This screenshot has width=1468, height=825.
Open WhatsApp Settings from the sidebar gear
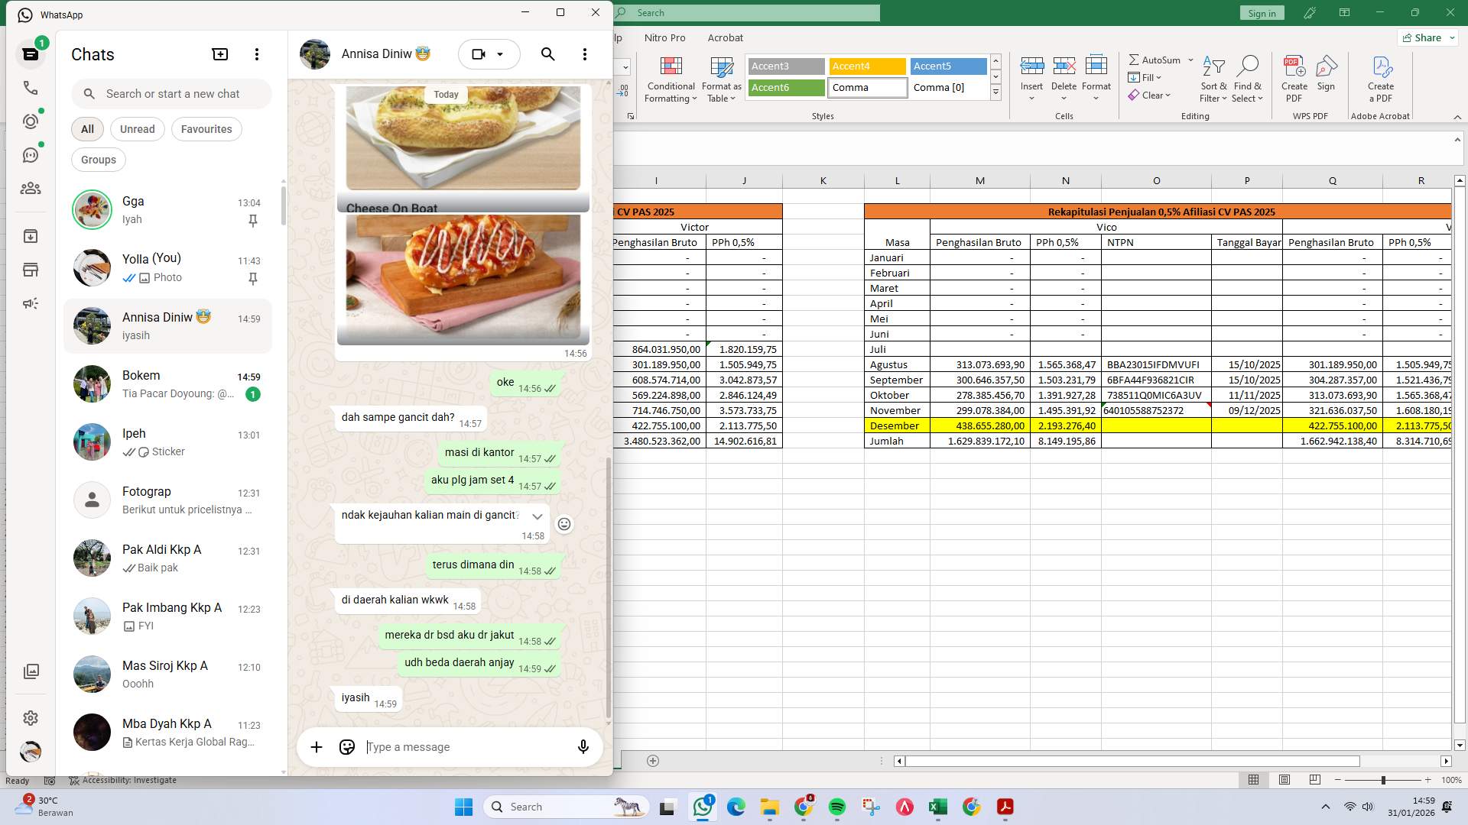[31, 718]
